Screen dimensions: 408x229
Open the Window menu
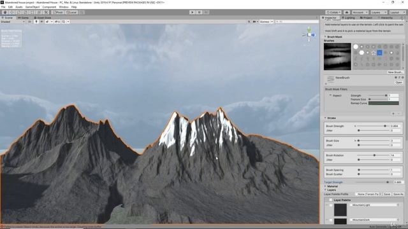[x=64, y=7]
